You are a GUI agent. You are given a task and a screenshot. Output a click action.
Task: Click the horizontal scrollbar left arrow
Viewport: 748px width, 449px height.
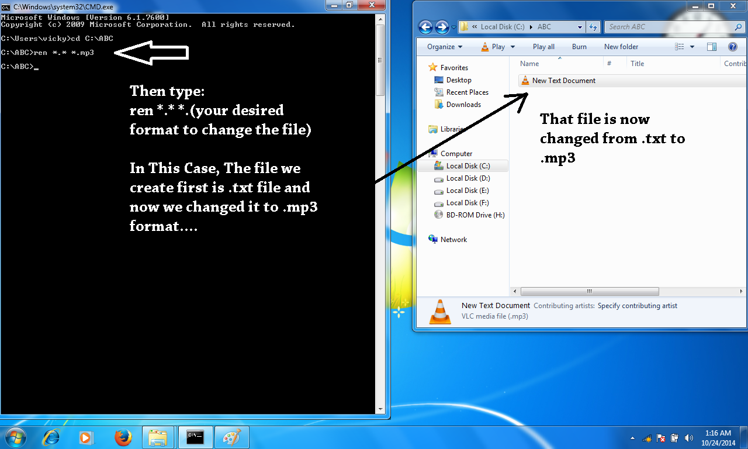tap(515, 291)
